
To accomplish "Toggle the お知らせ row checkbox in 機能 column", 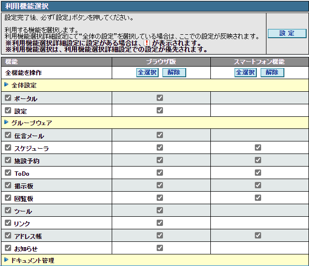I will click(x=8, y=248).
